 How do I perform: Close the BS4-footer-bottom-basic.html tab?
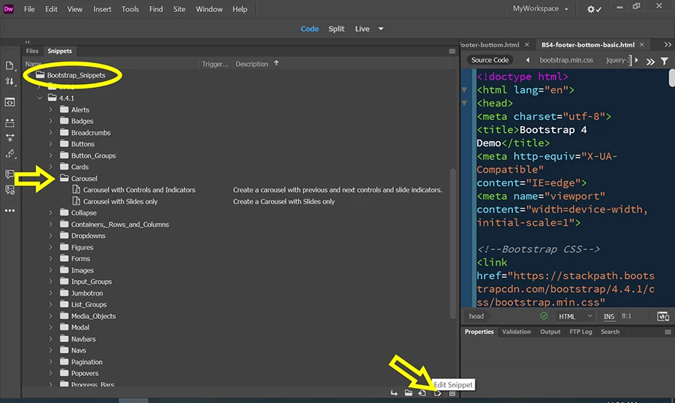(642, 45)
